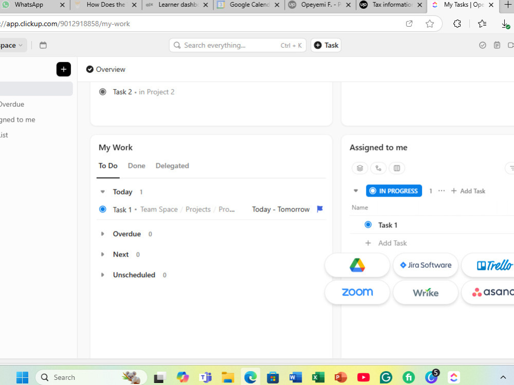Open the three-dots menu beside IN PROGRESS

tap(442, 191)
